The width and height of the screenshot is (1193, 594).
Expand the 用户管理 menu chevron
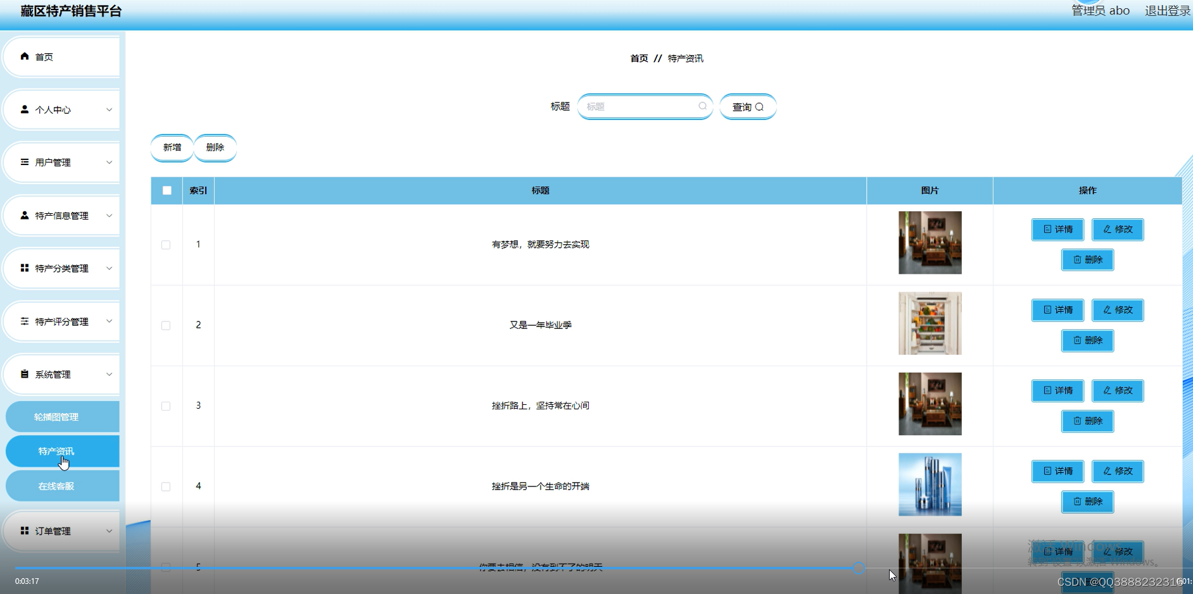(x=109, y=163)
